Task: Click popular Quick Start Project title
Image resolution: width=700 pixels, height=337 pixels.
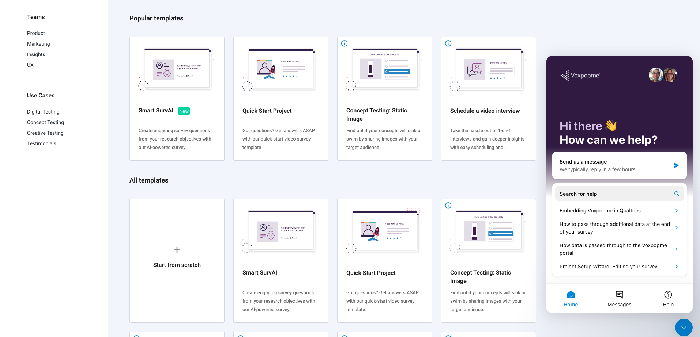Action: pyautogui.click(x=267, y=111)
